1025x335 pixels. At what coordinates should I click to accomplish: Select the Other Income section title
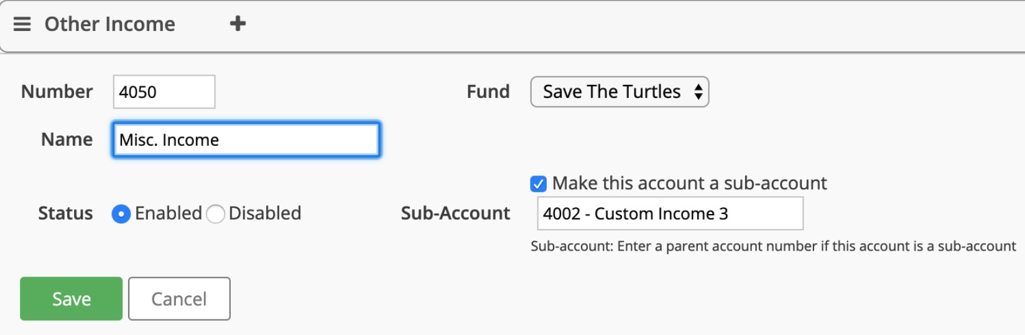pos(110,24)
